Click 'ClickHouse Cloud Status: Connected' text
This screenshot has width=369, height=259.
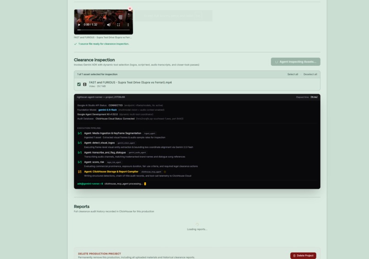(115, 119)
